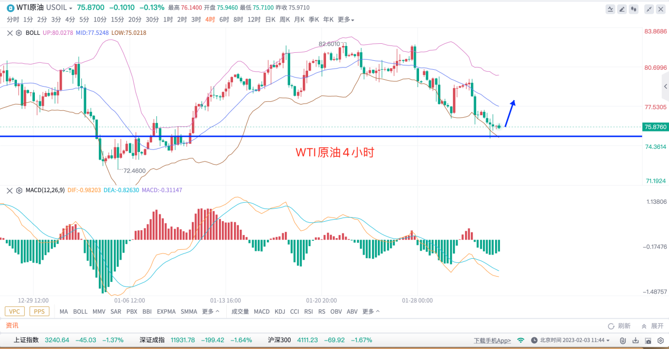This screenshot has height=349, width=669.
Task: Click the green Wi-Fi connection icon
Action: tap(521, 341)
